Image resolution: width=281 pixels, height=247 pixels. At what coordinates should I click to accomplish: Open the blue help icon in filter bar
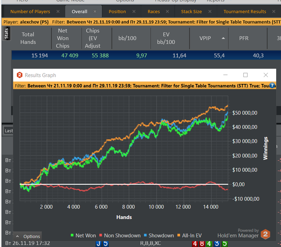coord(272,86)
